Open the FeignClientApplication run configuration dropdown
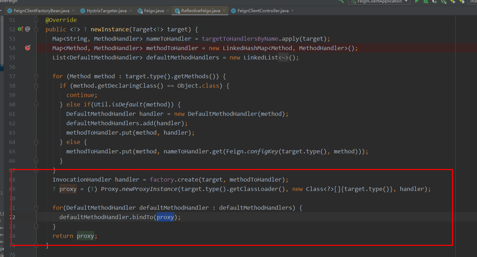 click(379, 1)
